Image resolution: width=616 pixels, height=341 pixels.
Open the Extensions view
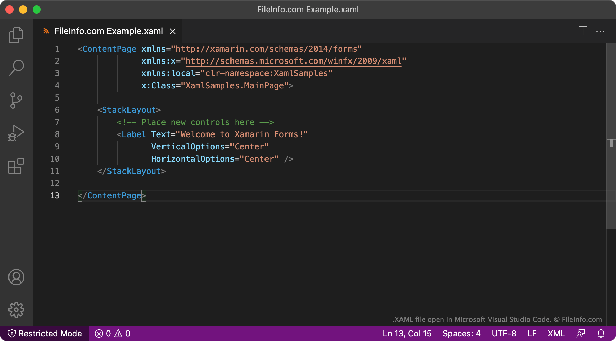(x=16, y=166)
